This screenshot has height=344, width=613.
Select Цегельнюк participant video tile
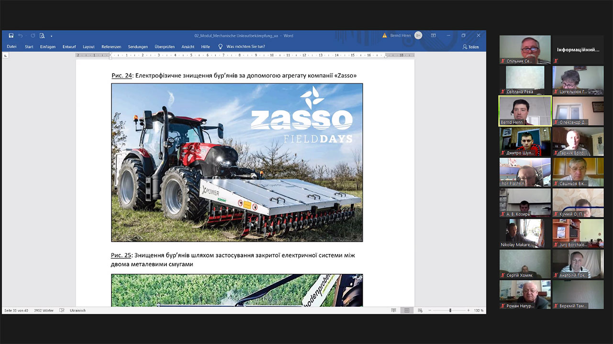[578, 80]
